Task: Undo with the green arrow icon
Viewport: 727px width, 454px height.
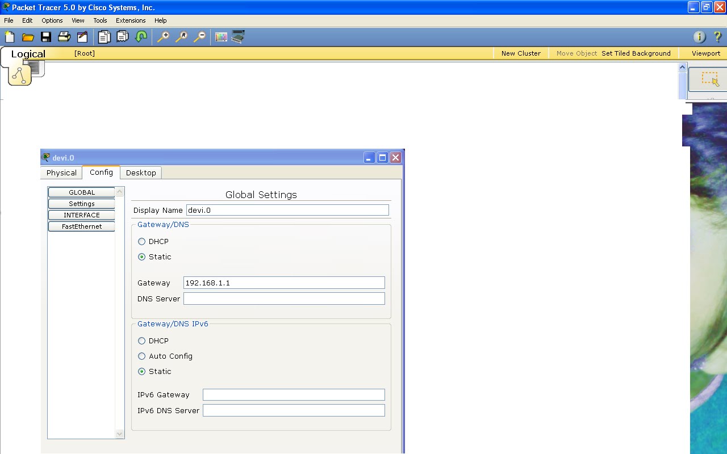Action: click(x=141, y=37)
